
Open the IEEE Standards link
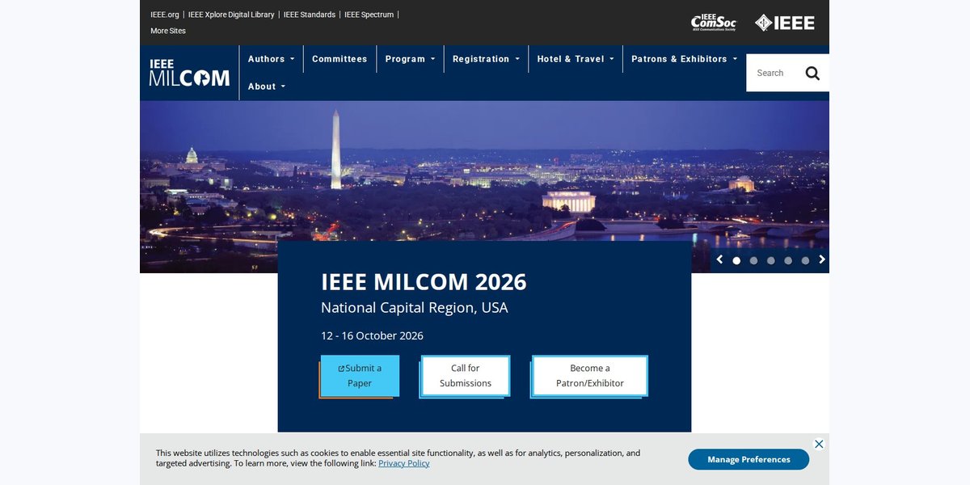[x=310, y=15]
